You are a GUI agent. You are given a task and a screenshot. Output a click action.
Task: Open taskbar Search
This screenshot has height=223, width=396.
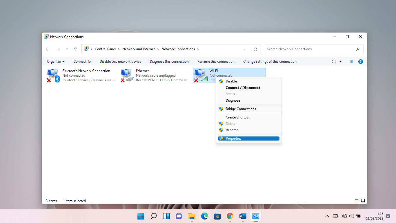(154, 216)
